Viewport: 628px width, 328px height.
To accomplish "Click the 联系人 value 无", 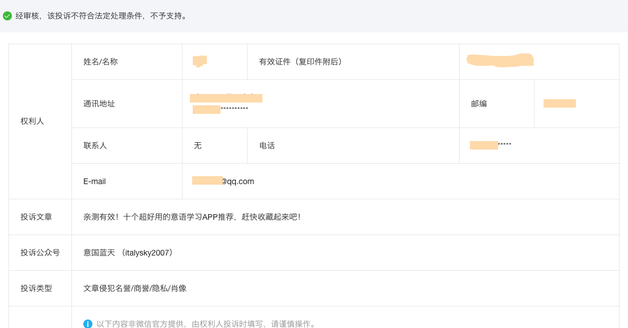I will [197, 146].
